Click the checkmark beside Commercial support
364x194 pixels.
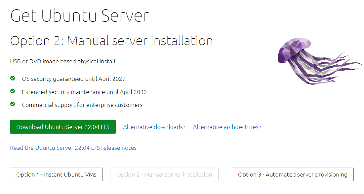tap(13, 104)
